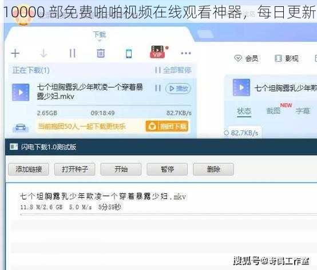
Task: Click the 当前抱团50人 banner text
Action: (82, 126)
